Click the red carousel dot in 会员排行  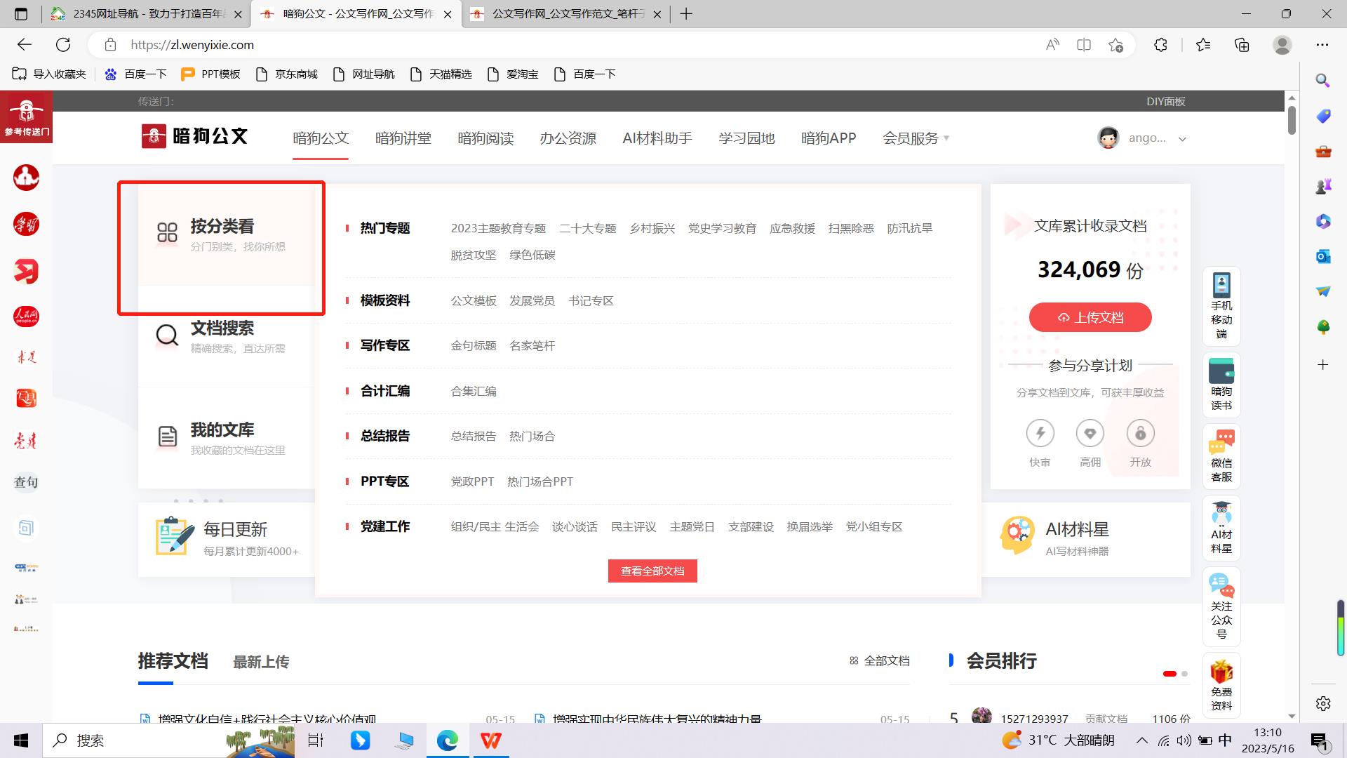point(1170,674)
